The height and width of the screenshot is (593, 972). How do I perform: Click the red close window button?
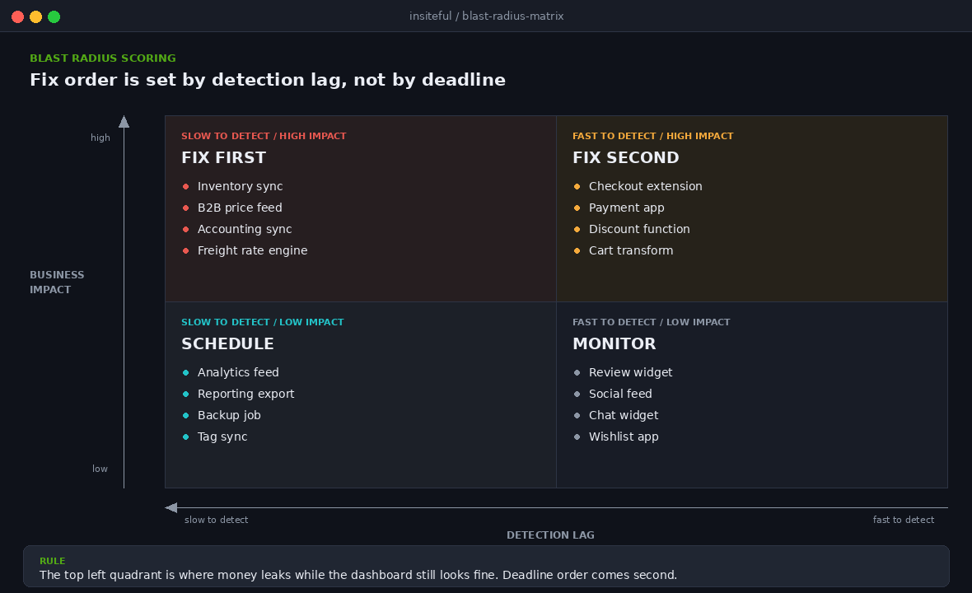18,16
